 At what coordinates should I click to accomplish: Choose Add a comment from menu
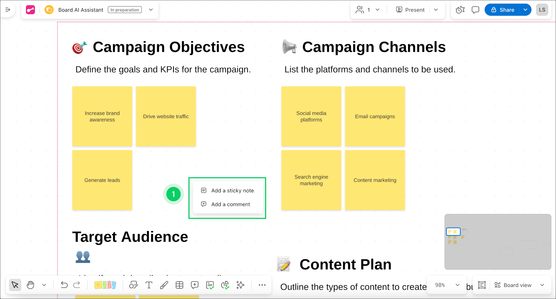(230, 204)
